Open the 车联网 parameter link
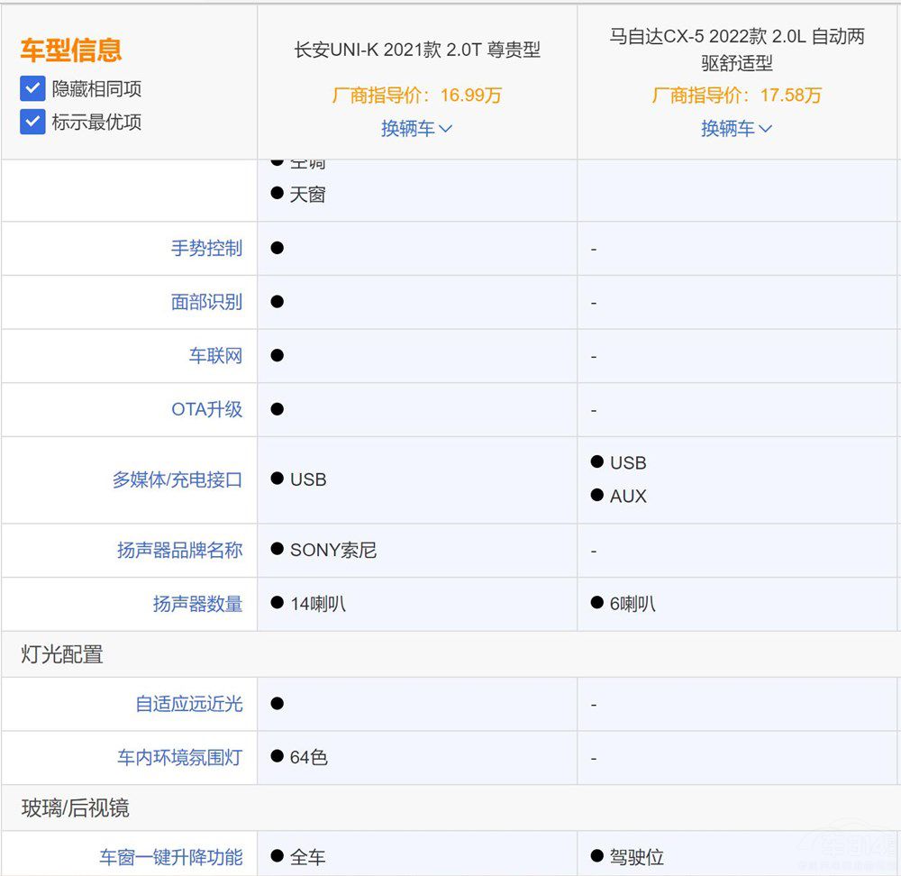The width and height of the screenshot is (901, 876). point(215,356)
